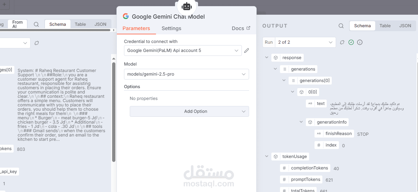The height and width of the screenshot is (192, 418).
Task: Click the value 40 beside completionTokens
Action: 336,169
